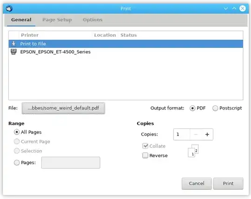251x199 pixels.
Task: Choose the All Pages range option
Action: tap(17, 132)
